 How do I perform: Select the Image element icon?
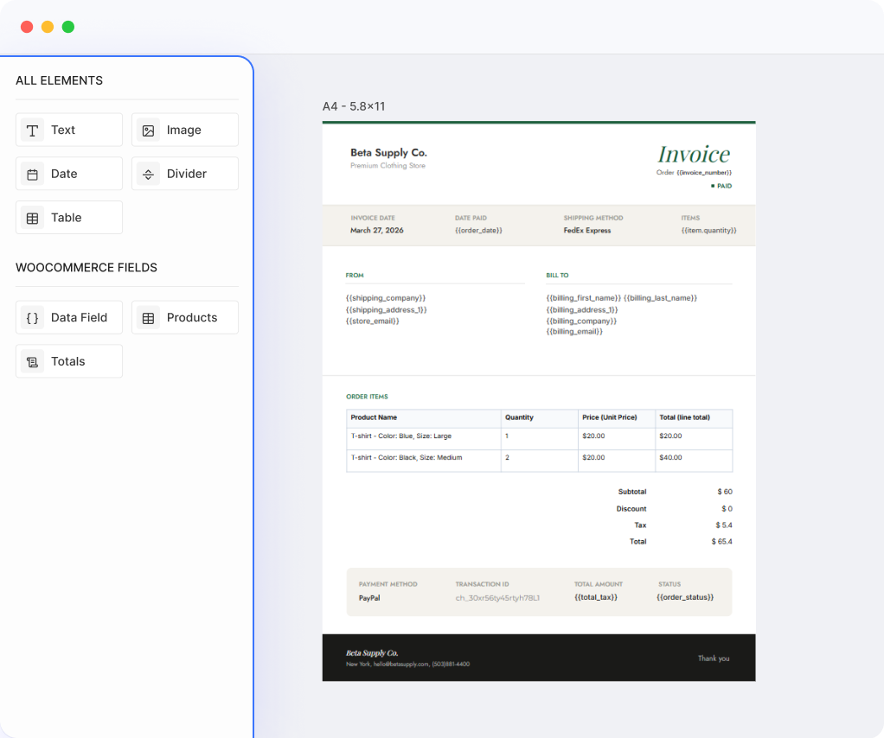[x=148, y=130]
